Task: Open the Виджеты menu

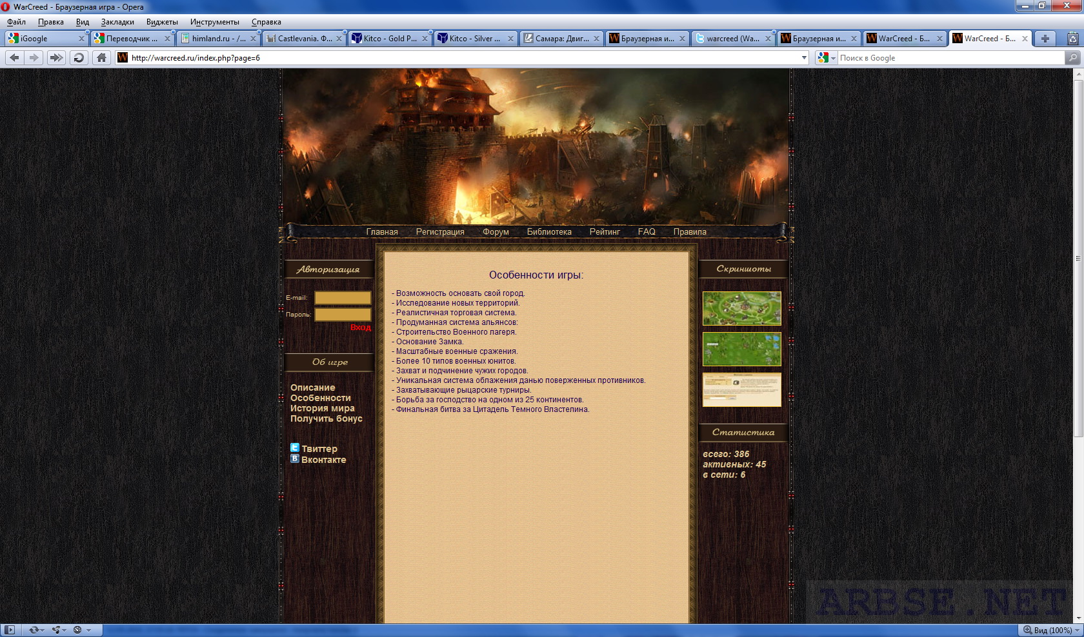Action: (x=162, y=22)
